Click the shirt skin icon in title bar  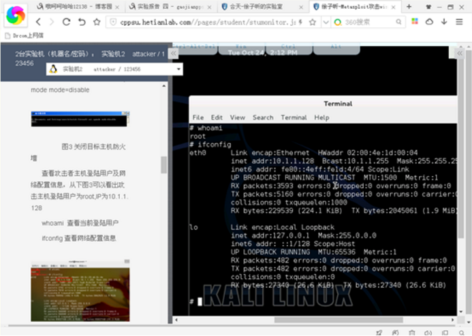coord(428,7)
